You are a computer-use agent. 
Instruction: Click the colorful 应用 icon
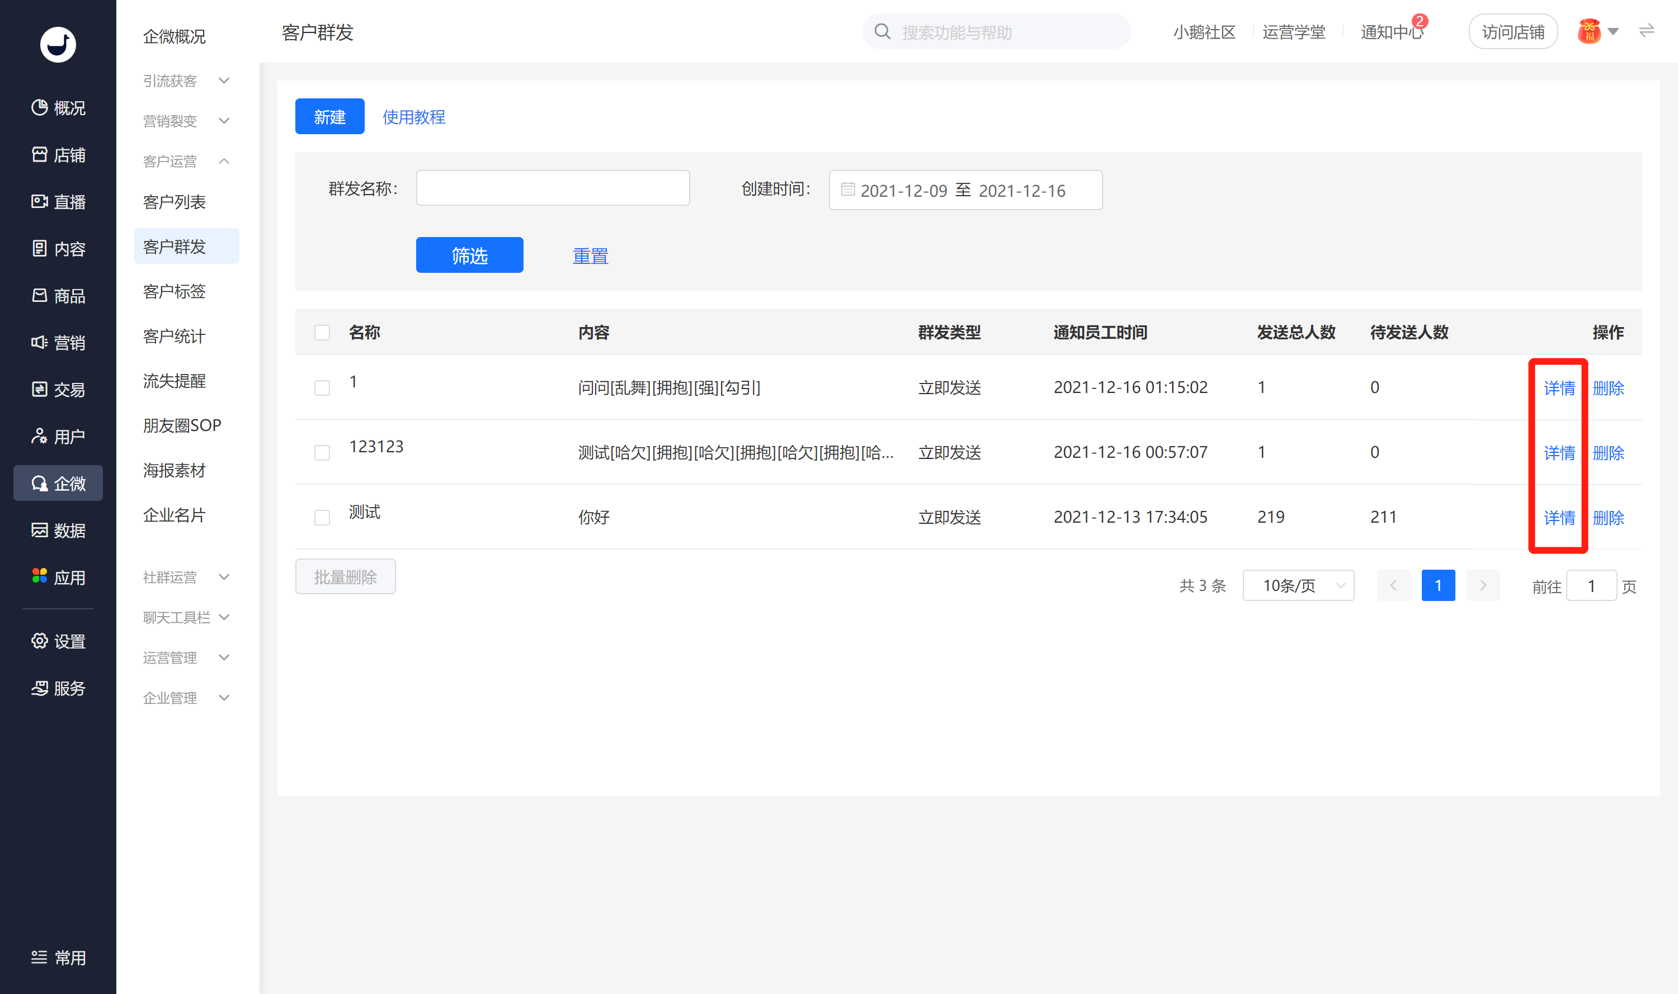tap(40, 576)
